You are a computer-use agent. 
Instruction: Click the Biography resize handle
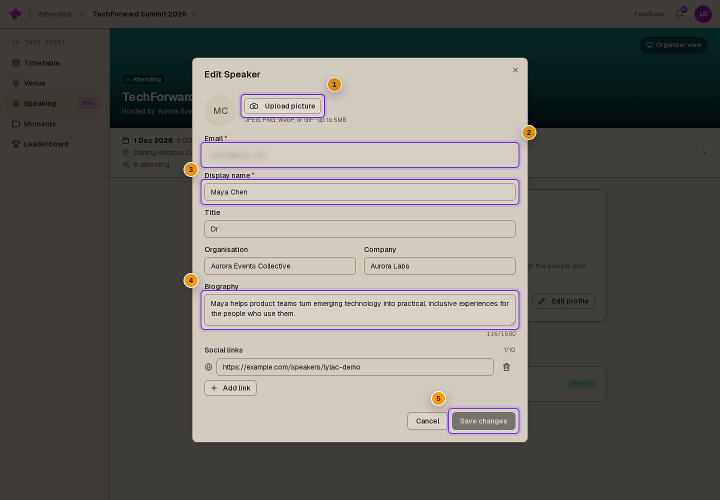[x=512, y=323]
